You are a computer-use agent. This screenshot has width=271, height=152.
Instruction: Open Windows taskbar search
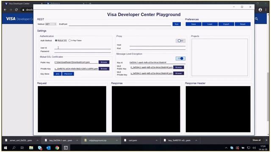[x=14, y=148]
